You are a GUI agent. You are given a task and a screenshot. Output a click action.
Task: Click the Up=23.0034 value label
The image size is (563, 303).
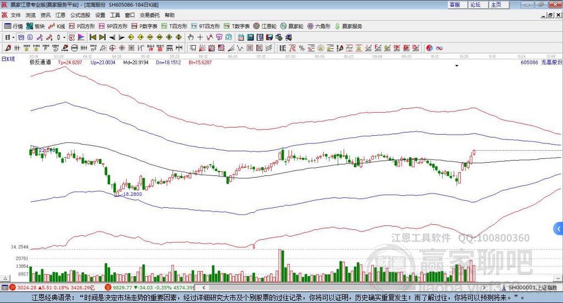point(103,62)
